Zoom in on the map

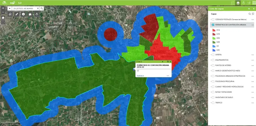point(3,8)
